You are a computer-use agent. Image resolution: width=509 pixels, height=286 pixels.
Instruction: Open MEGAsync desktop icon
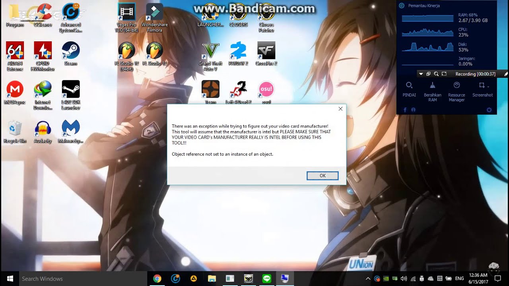point(15,93)
